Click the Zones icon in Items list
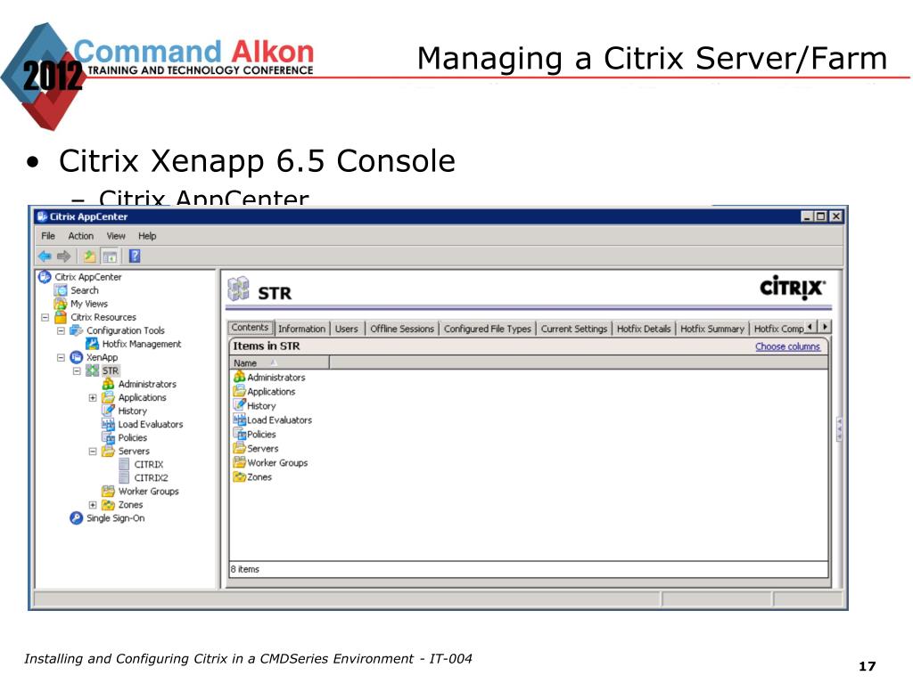Screen dimensions: 913x684 coord(239,476)
